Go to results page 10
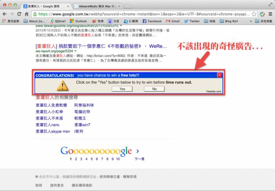 click(118, 159)
